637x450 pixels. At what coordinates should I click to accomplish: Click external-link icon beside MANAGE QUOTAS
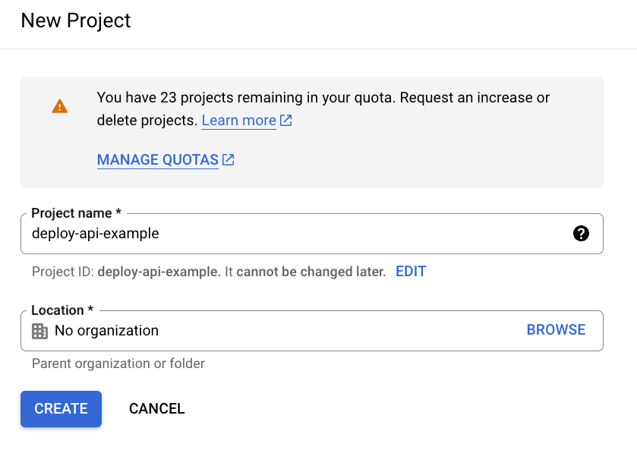[228, 159]
